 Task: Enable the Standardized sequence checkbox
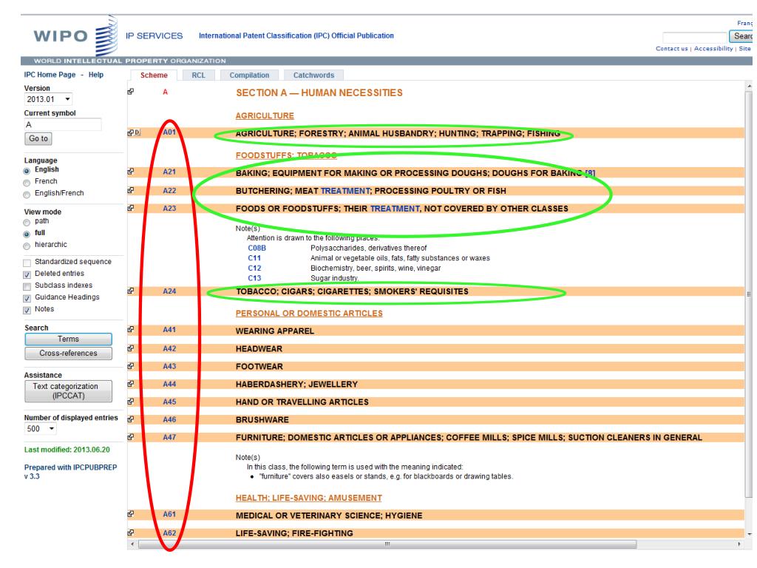coord(27,263)
